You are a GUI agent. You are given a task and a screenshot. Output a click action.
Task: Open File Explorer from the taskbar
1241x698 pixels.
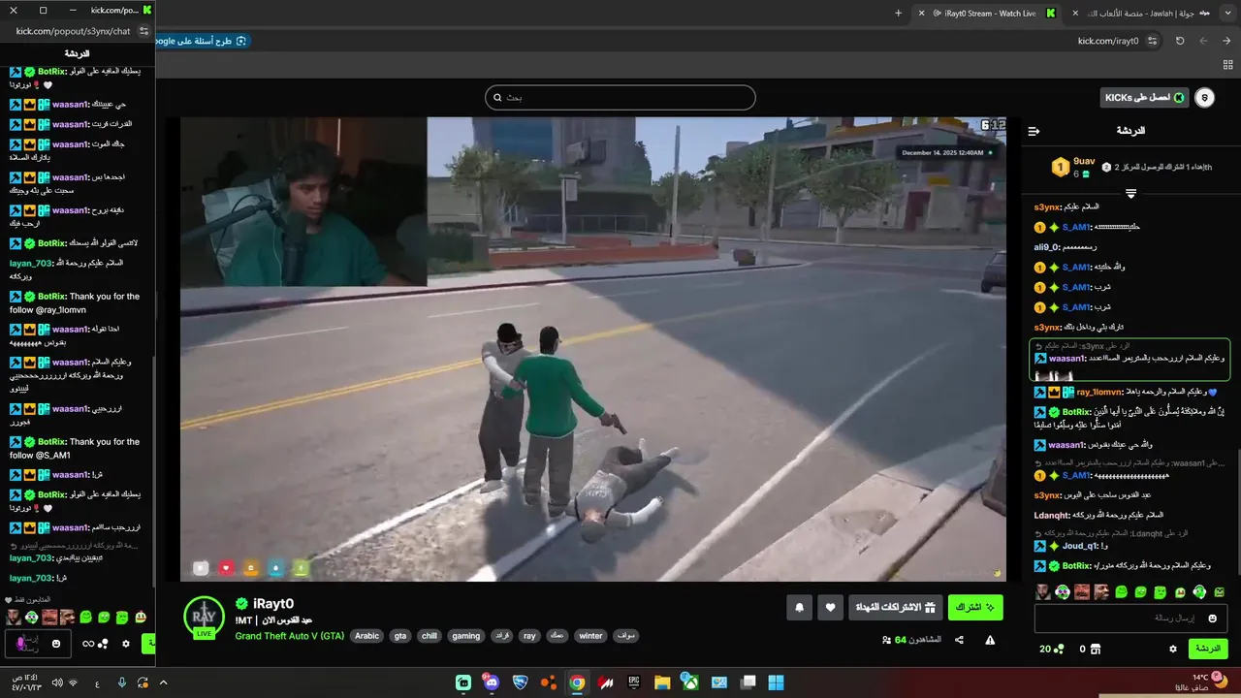coord(662,682)
